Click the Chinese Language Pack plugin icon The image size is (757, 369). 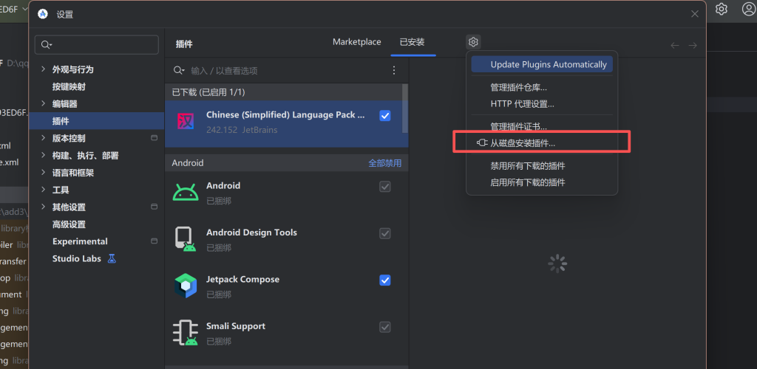click(186, 121)
